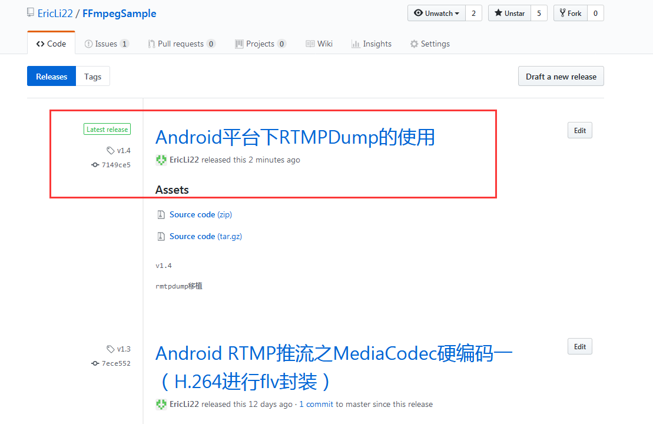Click the fork count 0
Image resolution: width=653 pixels, height=424 pixels.
tap(595, 14)
